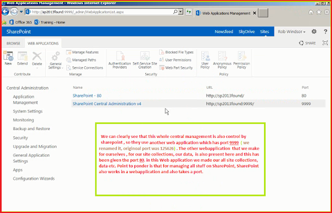332x213 pixels.
Task: Close the Web Applications Management tab
Action: point(255,13)
